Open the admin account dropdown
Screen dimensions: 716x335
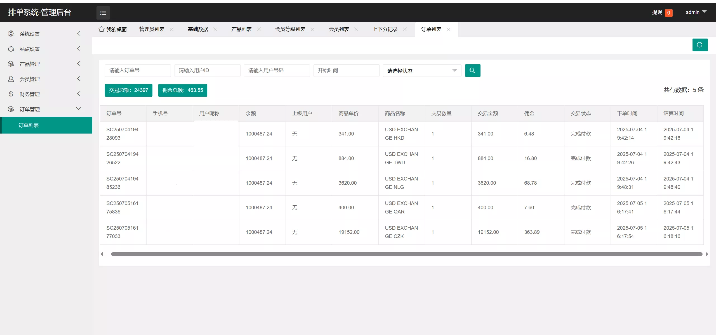coord(696,12)
